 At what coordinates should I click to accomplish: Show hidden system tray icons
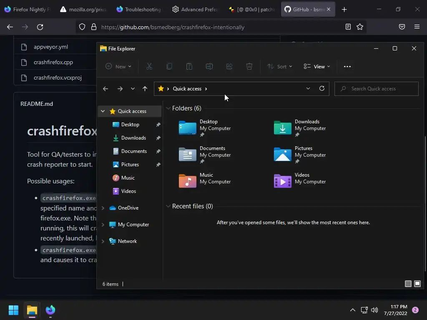click(352, 310)
